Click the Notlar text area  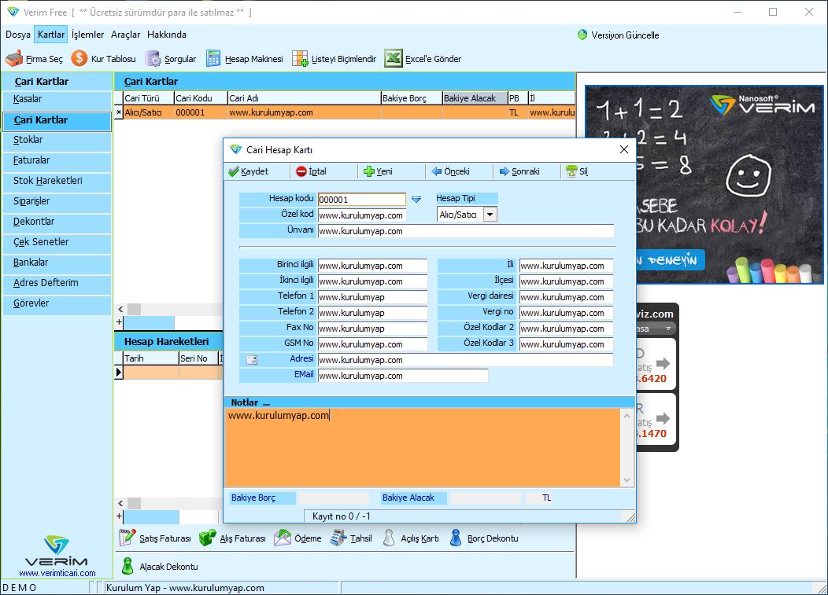click(x=423, y=447)
